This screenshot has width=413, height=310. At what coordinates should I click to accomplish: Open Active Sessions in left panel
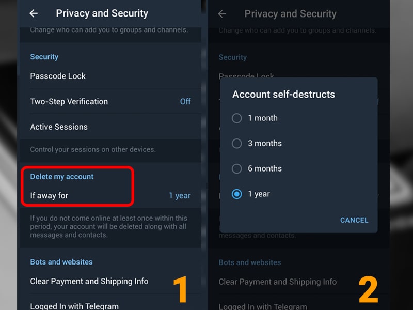tap(110, 127)
